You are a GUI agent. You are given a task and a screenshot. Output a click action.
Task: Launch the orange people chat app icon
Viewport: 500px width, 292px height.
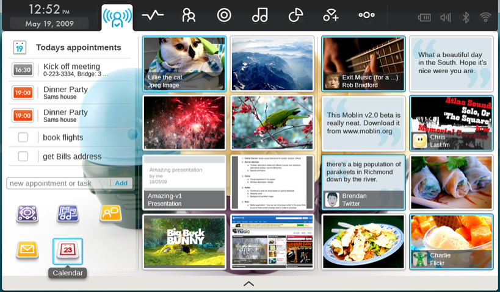(111, 212)
